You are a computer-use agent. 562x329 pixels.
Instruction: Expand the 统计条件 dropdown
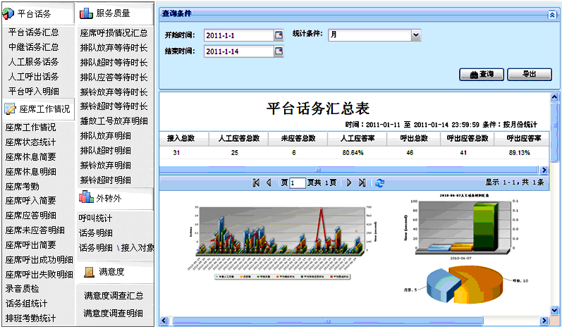pos(415,35)
